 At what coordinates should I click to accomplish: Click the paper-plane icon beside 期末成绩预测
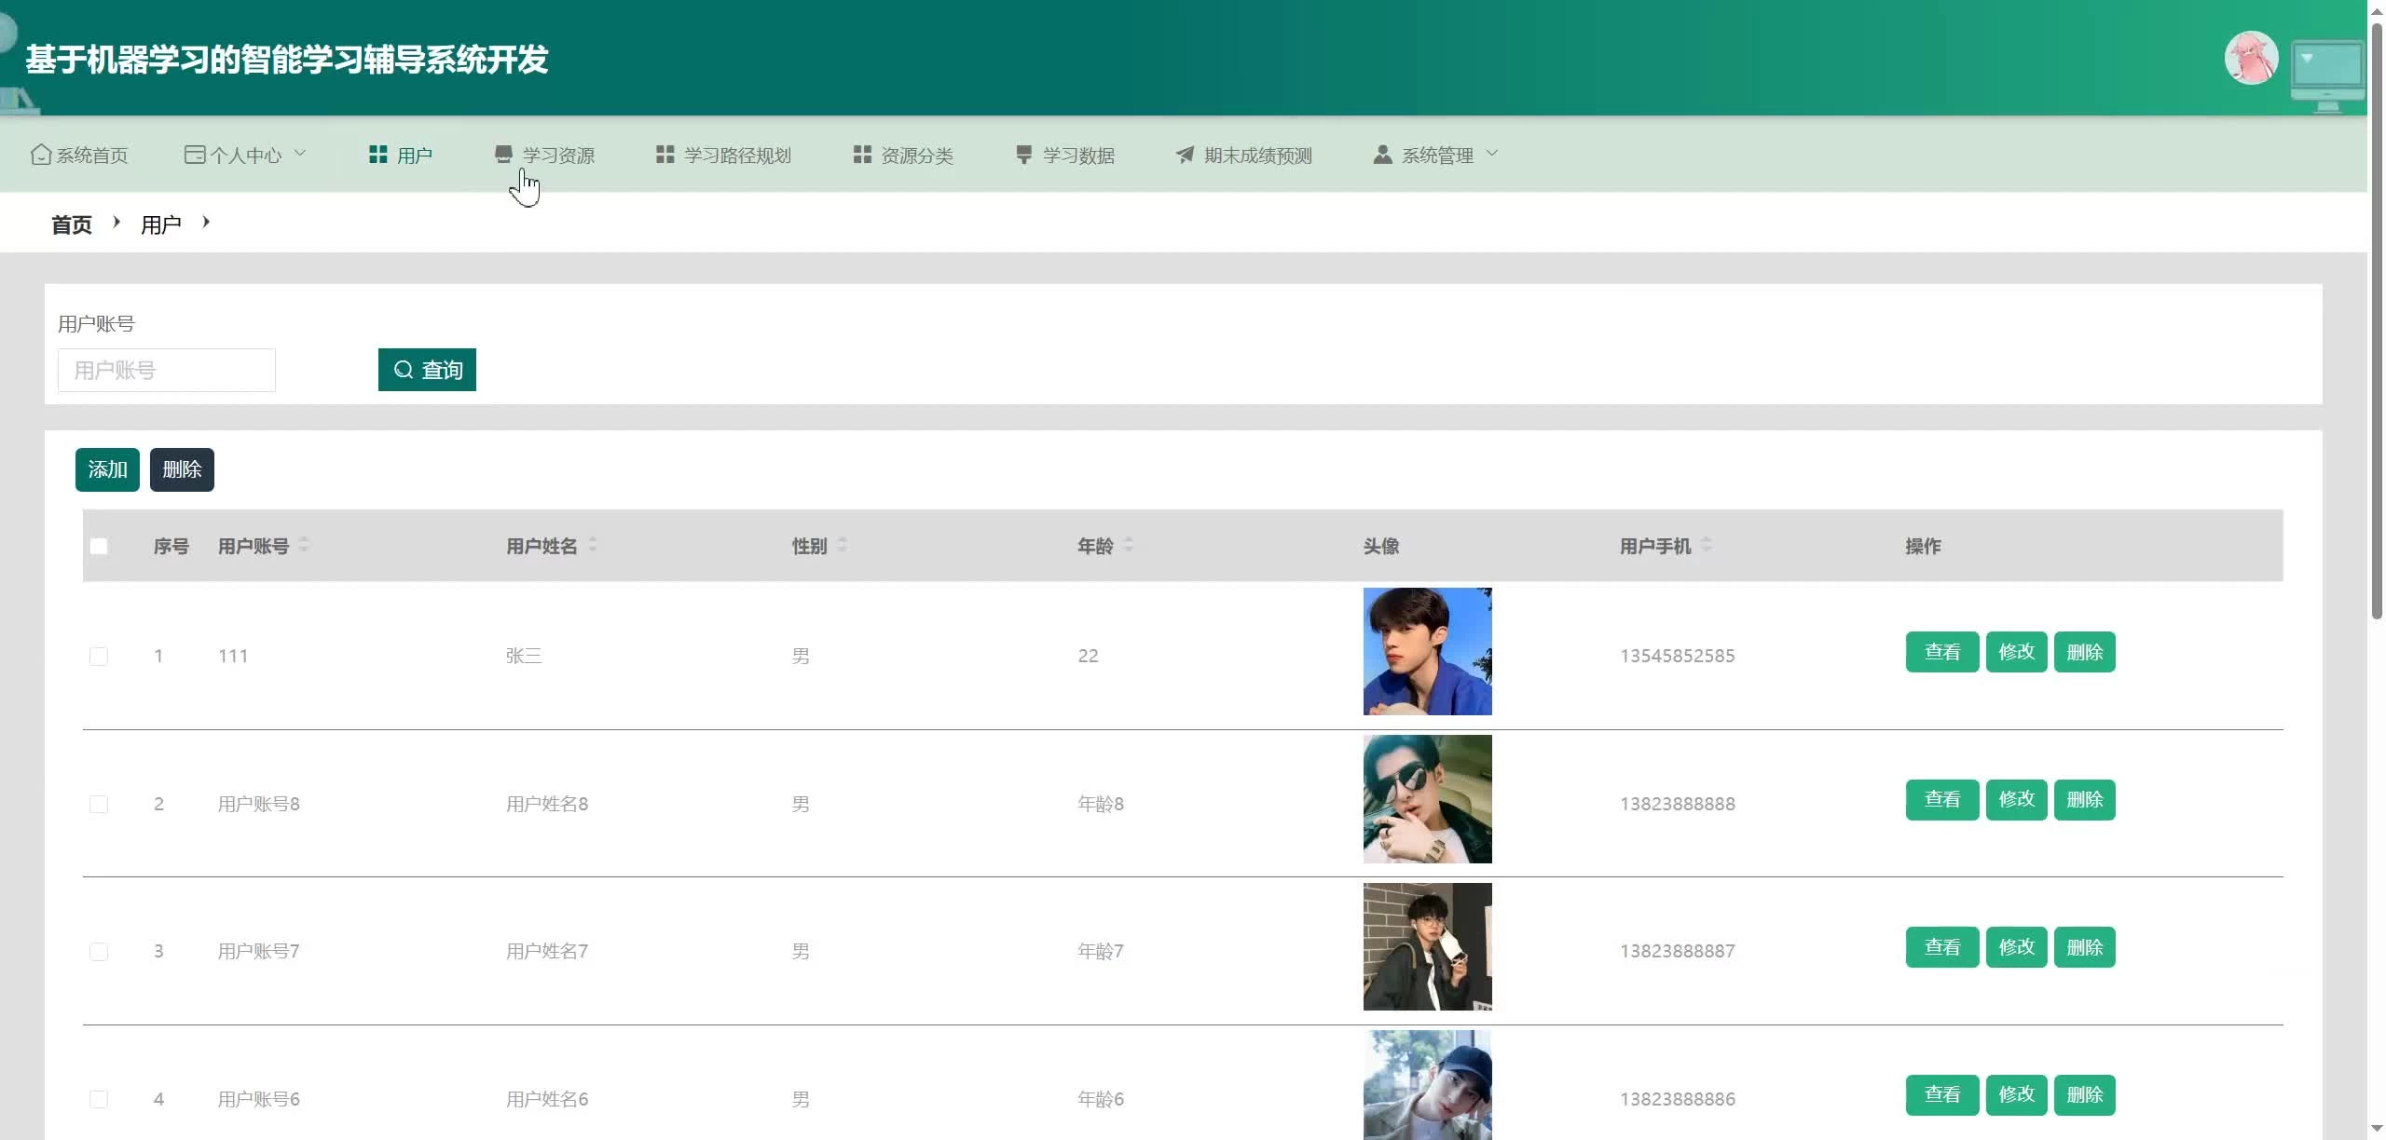click(1185, 155)
